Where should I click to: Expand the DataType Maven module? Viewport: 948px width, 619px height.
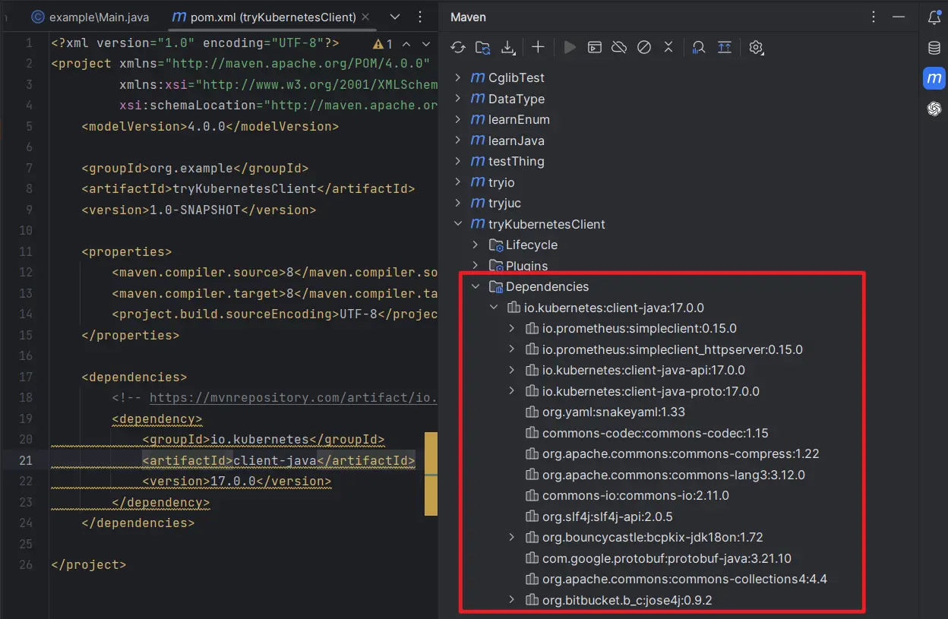coord(458,99)
